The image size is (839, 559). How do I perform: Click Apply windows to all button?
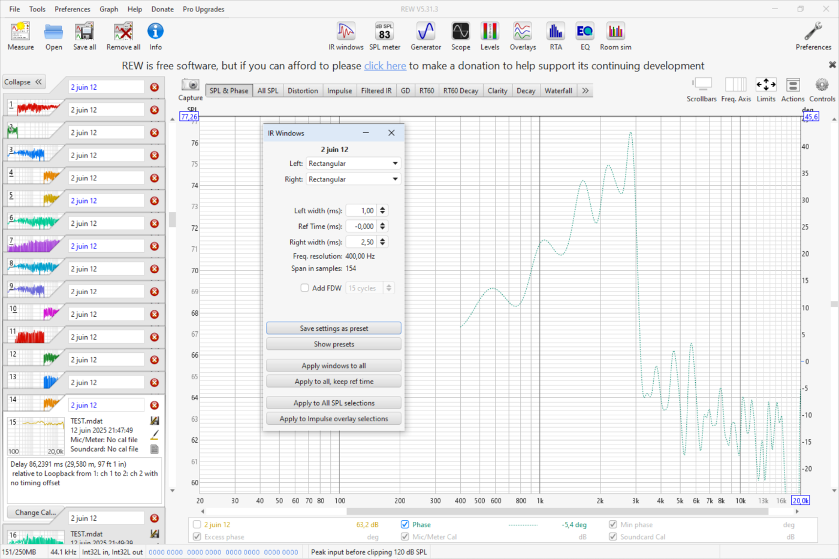pyautogui.click(x=334, y=365)
